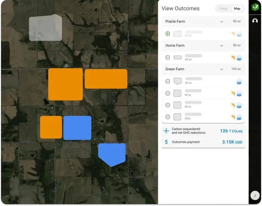Switch to the Table view tab
The height and width of the screenshot is (206, 262).
(x=223, y=9)
